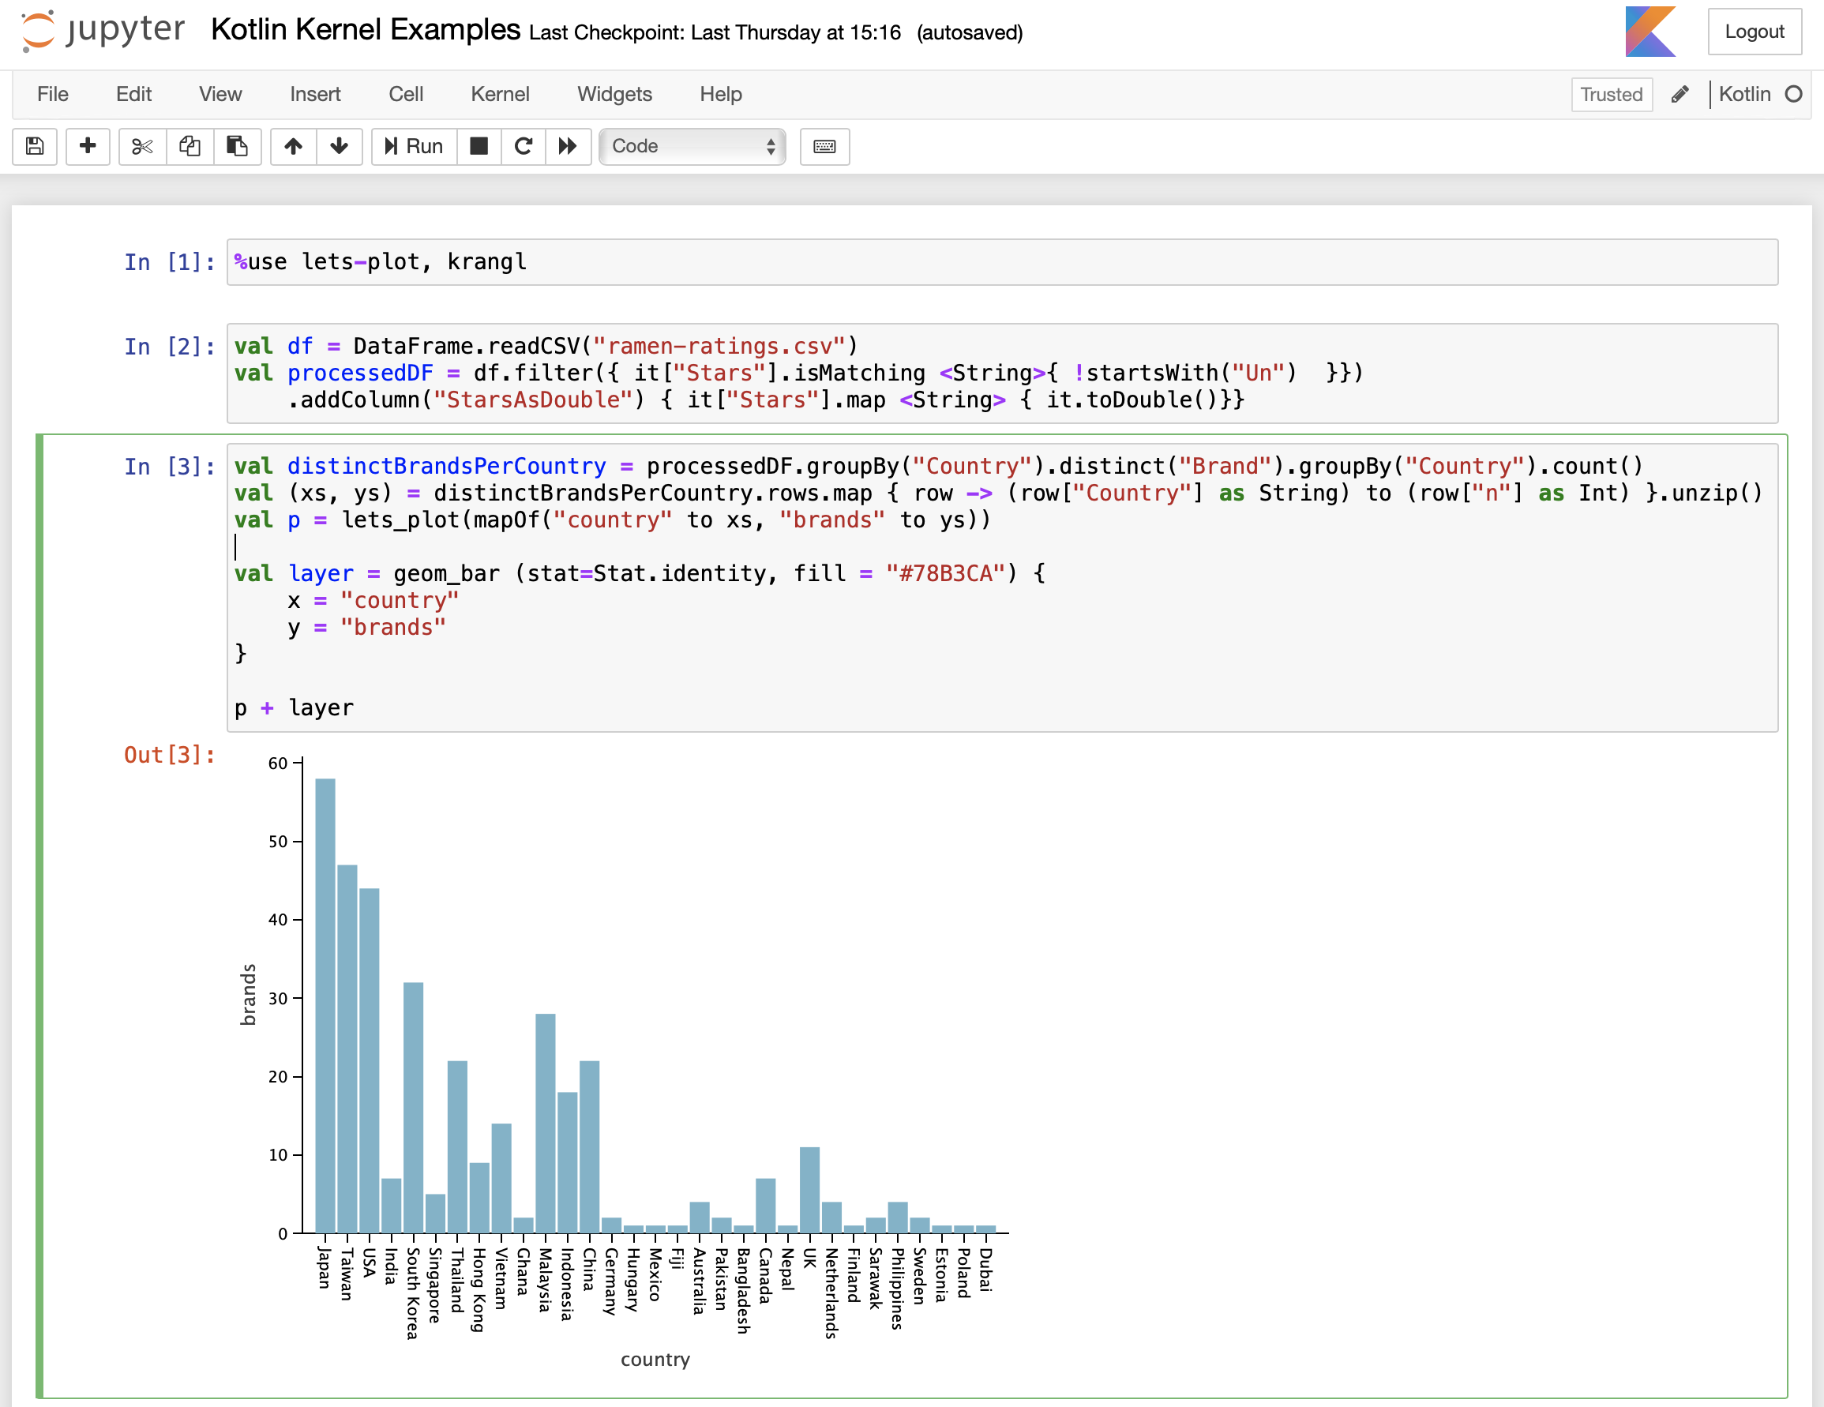Screen dimensions: 1824x1407
Task: Open the Code cell type dropdown
Action: tap(692, 146)
